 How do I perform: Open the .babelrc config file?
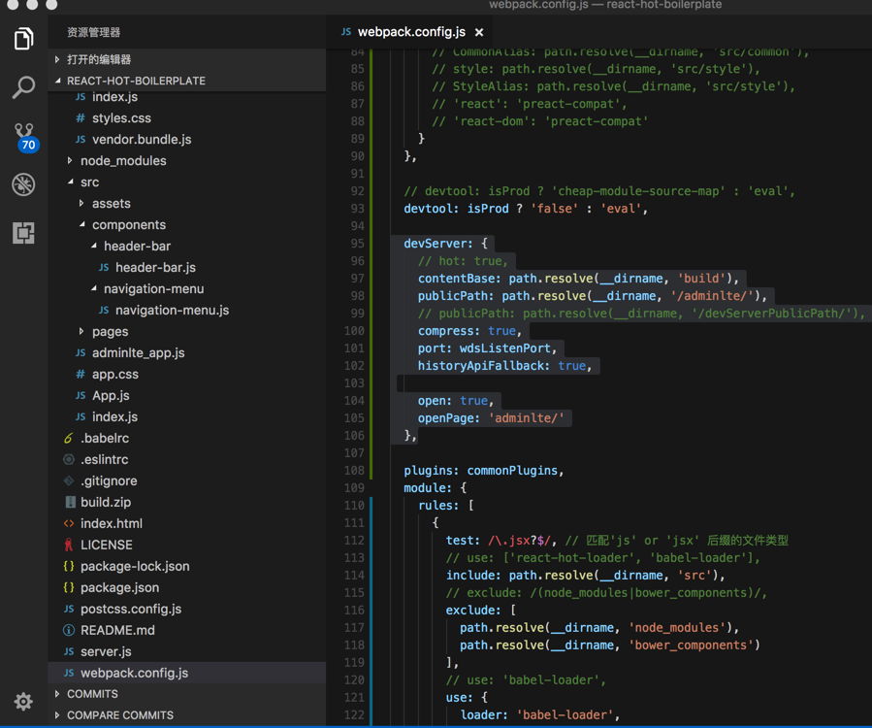(x=104, y=439)
